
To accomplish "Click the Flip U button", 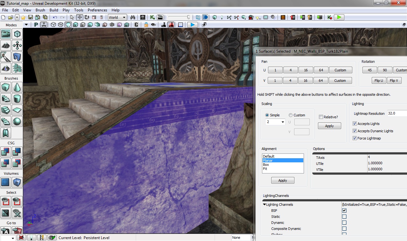I will (x=379, y=81).
